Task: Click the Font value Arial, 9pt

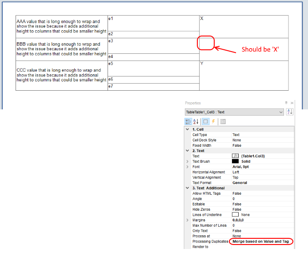Action: tap(240, 167)
